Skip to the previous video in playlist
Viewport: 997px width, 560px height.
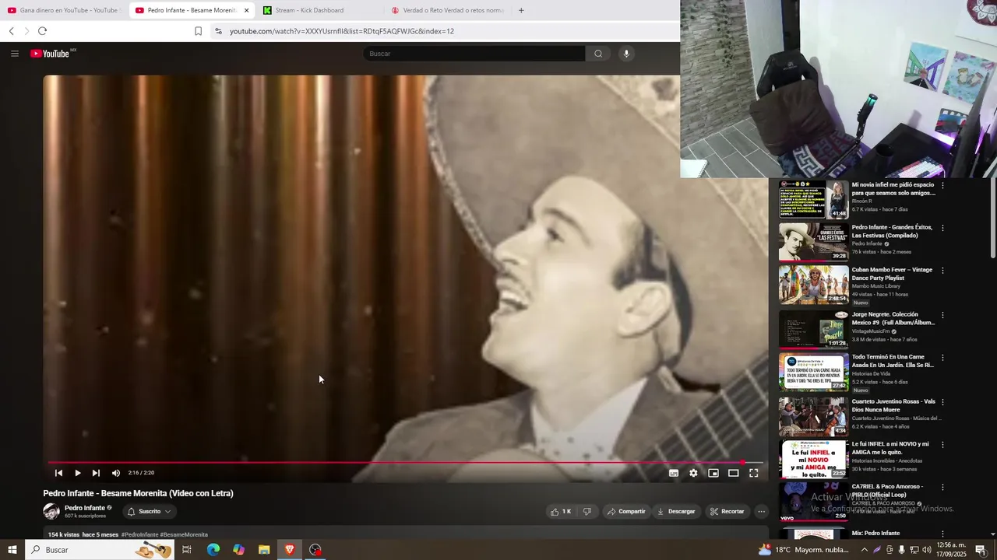coord(58,473)
